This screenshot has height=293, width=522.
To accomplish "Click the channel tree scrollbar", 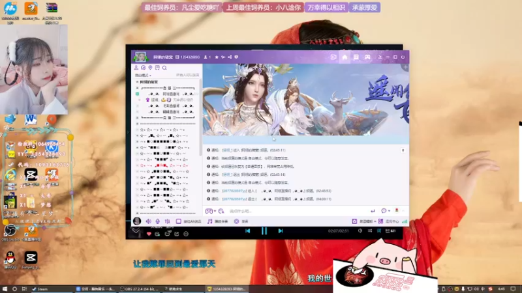I will 200,118.
